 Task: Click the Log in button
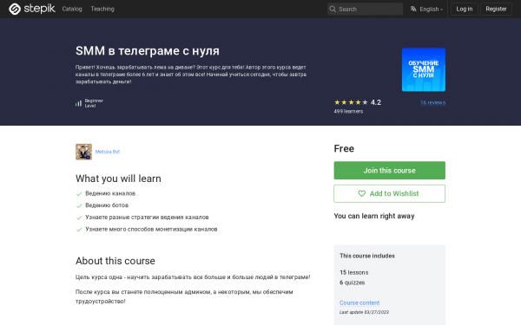click(465, 9)
